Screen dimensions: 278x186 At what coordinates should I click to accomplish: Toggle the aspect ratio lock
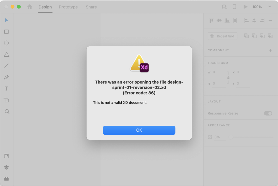tap(228, 78)
